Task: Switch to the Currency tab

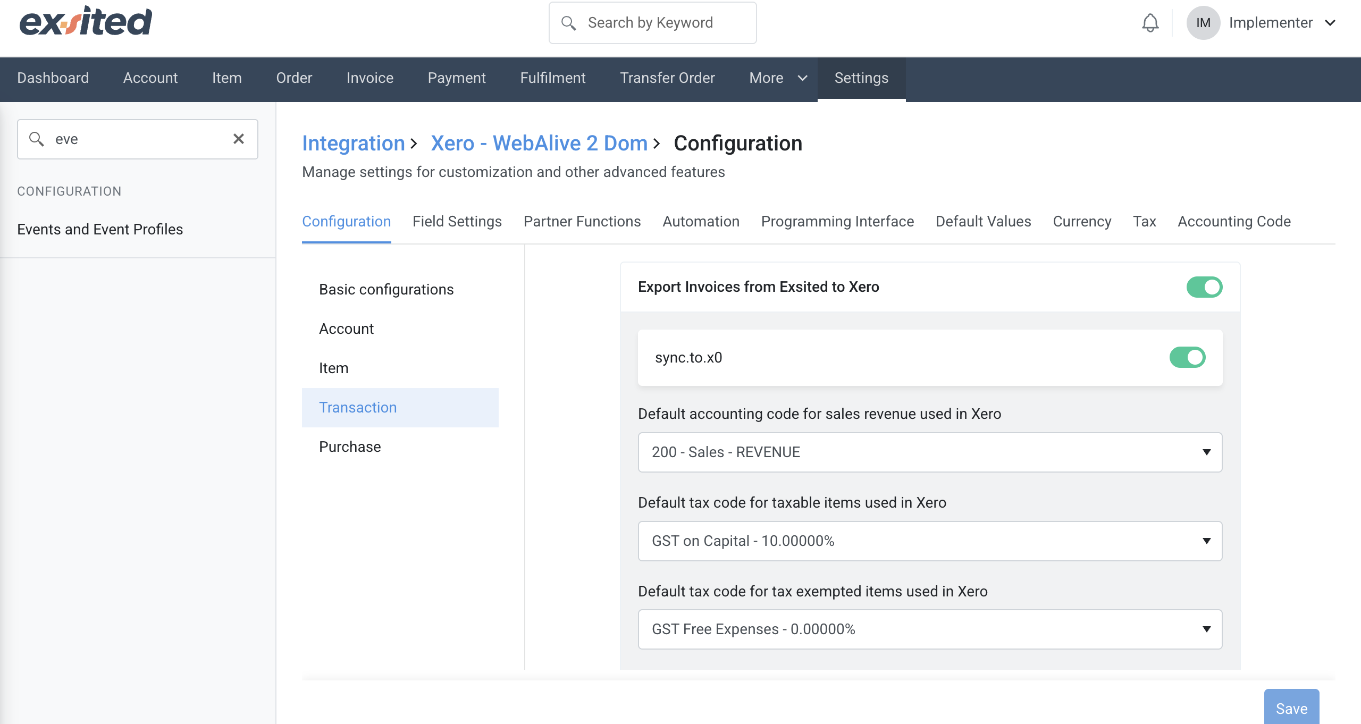Action: pos(1082,222)
